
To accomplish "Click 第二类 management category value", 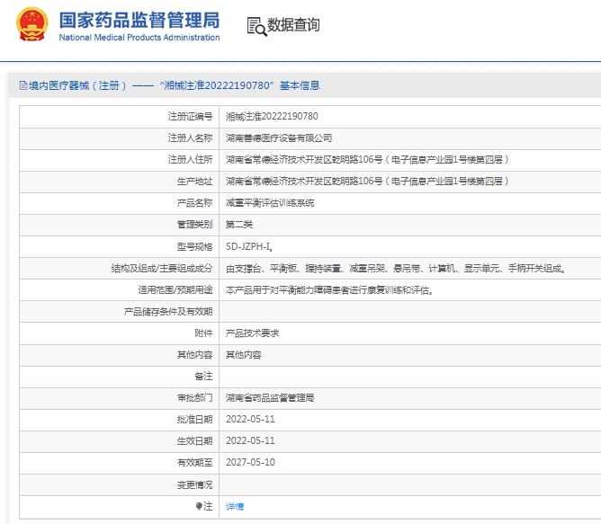I will coord(239,225).
